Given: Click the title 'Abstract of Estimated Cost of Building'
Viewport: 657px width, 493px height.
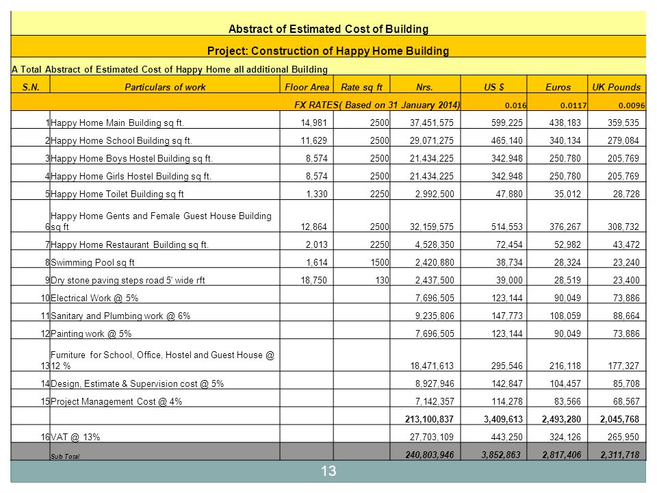Looking at the screenshot, I should point(328,29).
